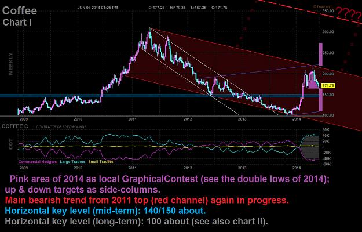The height and width of the screenshot is (232, 362).
Task: Click the "2013" year label on the price chart axis
Action: point(242,119)
